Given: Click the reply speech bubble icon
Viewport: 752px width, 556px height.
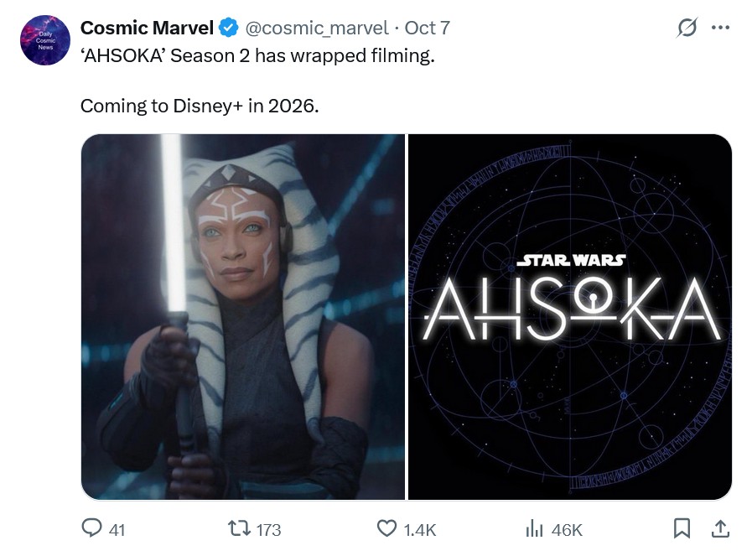Looking at the screenshot, I should 91,528.
